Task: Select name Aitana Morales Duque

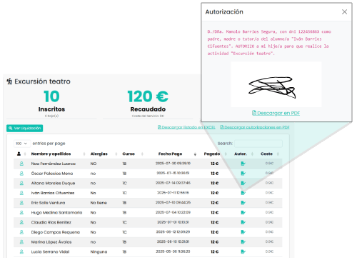Action: tap(53, 183)
